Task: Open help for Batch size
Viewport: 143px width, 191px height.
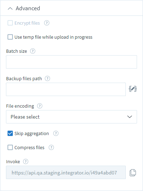Action: tap(33, 51)
